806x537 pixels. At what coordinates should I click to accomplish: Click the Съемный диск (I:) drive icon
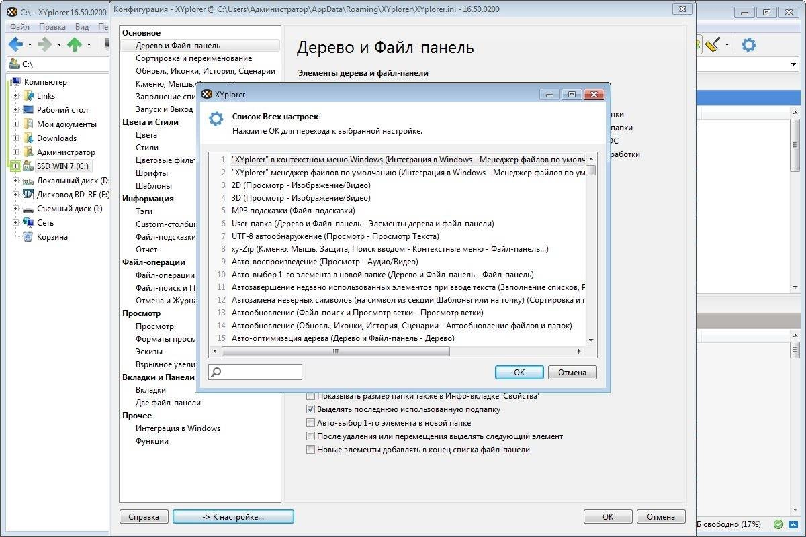click(28, 209)
